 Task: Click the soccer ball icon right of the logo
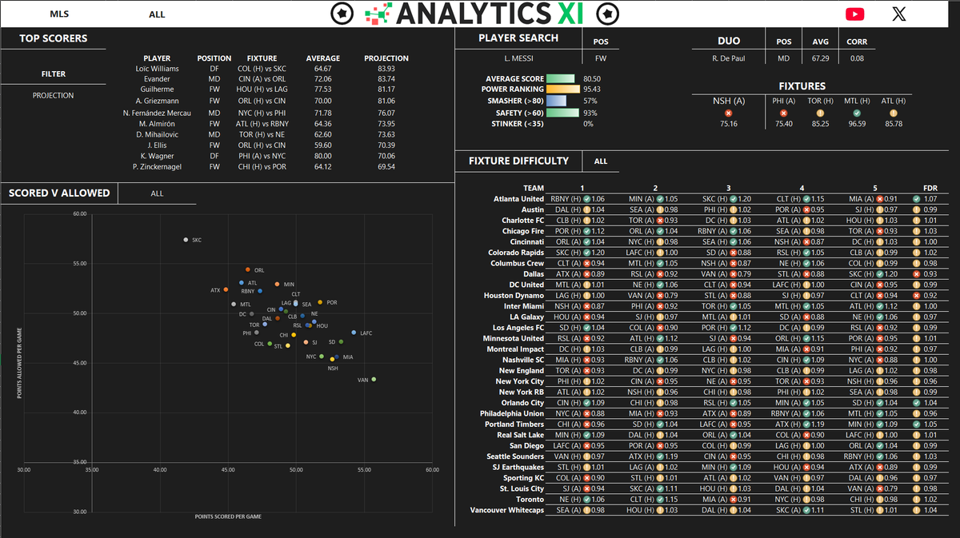click(x=610, y=14)
